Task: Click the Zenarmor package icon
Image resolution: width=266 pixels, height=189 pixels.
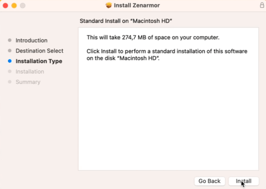Action: (x=109, y=5)
